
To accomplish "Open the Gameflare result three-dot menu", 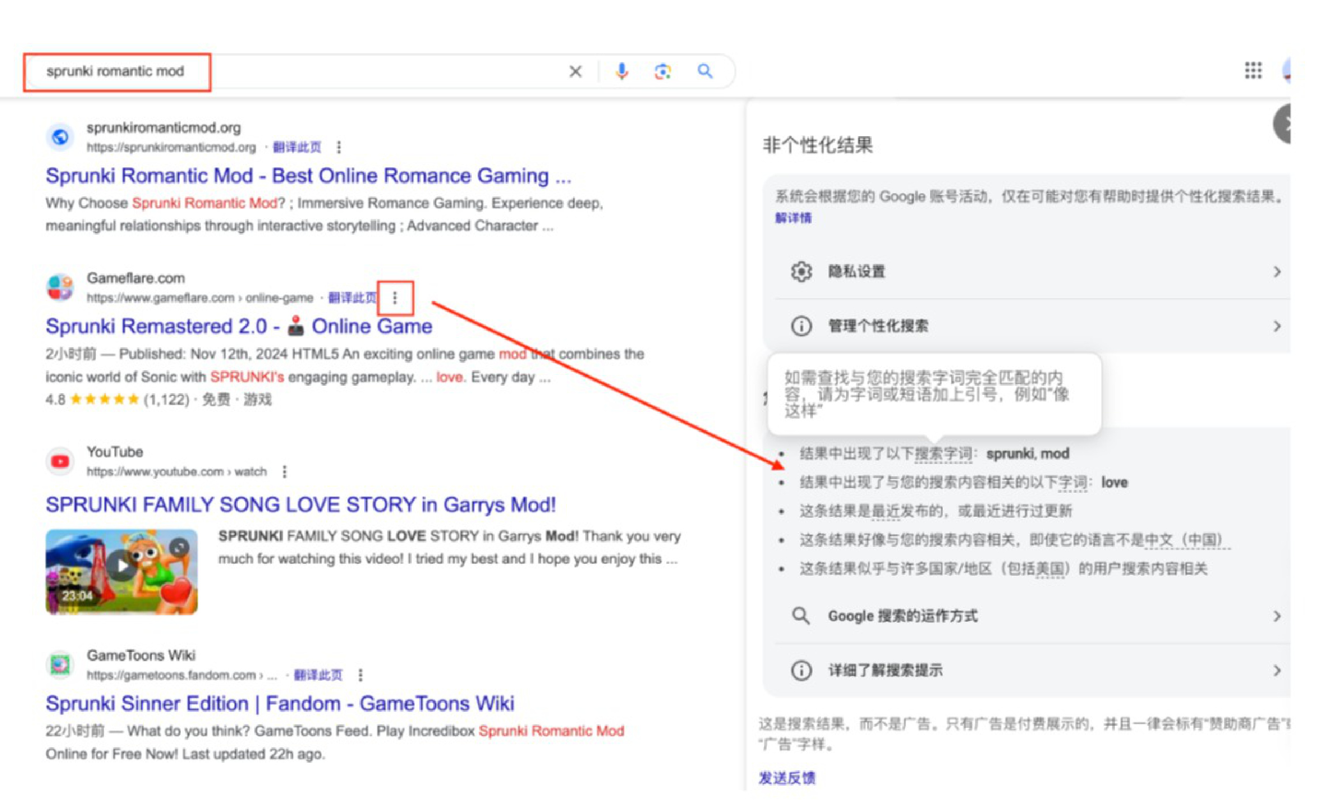I will (x=395, y=298).
